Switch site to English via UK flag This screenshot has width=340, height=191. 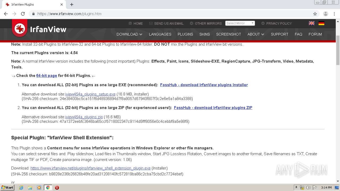coord(312,23)
